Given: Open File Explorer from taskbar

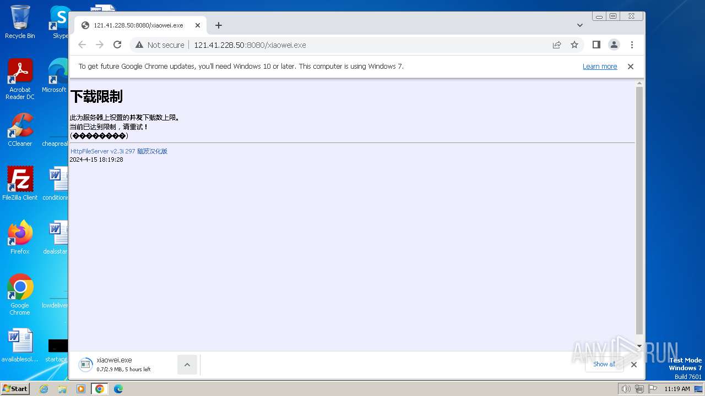Looking at the screenshot, I should click(x=62, y=389).
